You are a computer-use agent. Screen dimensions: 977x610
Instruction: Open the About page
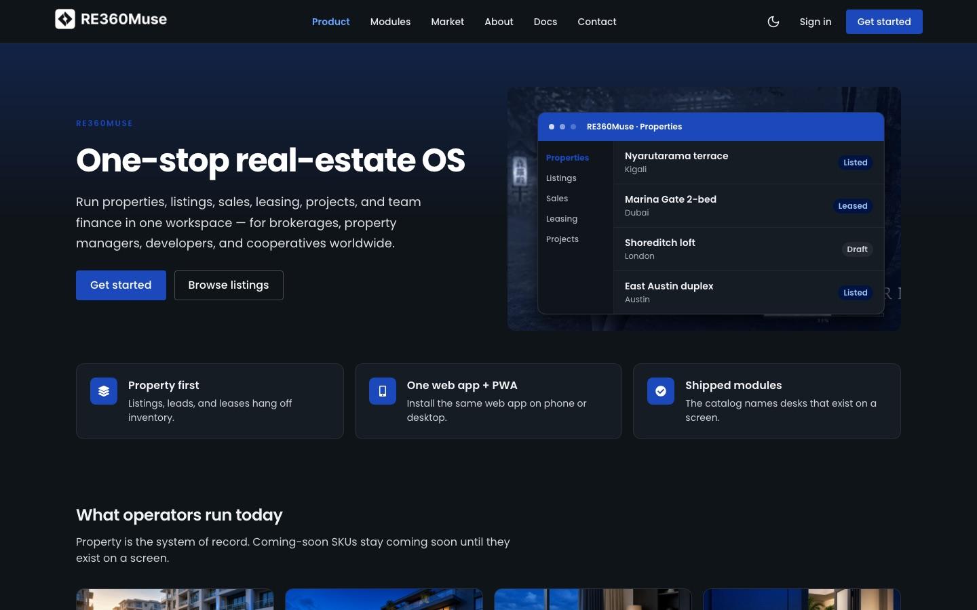pyautogui.click(x=499, y=22)
